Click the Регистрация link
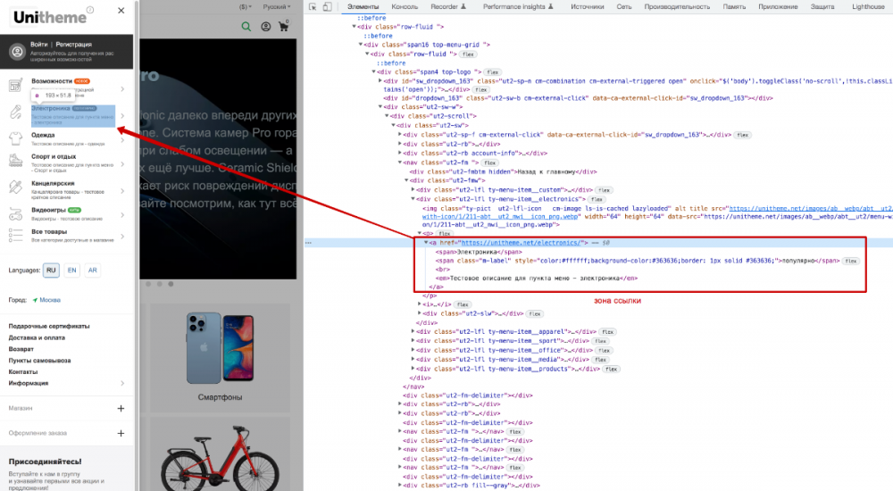This screenshot has width=893, height=491. 72,44
